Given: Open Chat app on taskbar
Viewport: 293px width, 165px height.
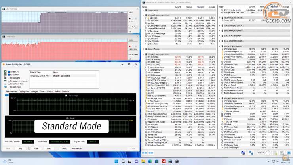Looking at the screenshot, I should point(137,161).
